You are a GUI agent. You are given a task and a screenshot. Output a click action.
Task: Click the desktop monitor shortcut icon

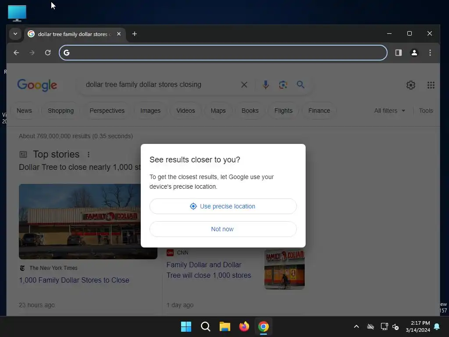click(x=17, y=13)
